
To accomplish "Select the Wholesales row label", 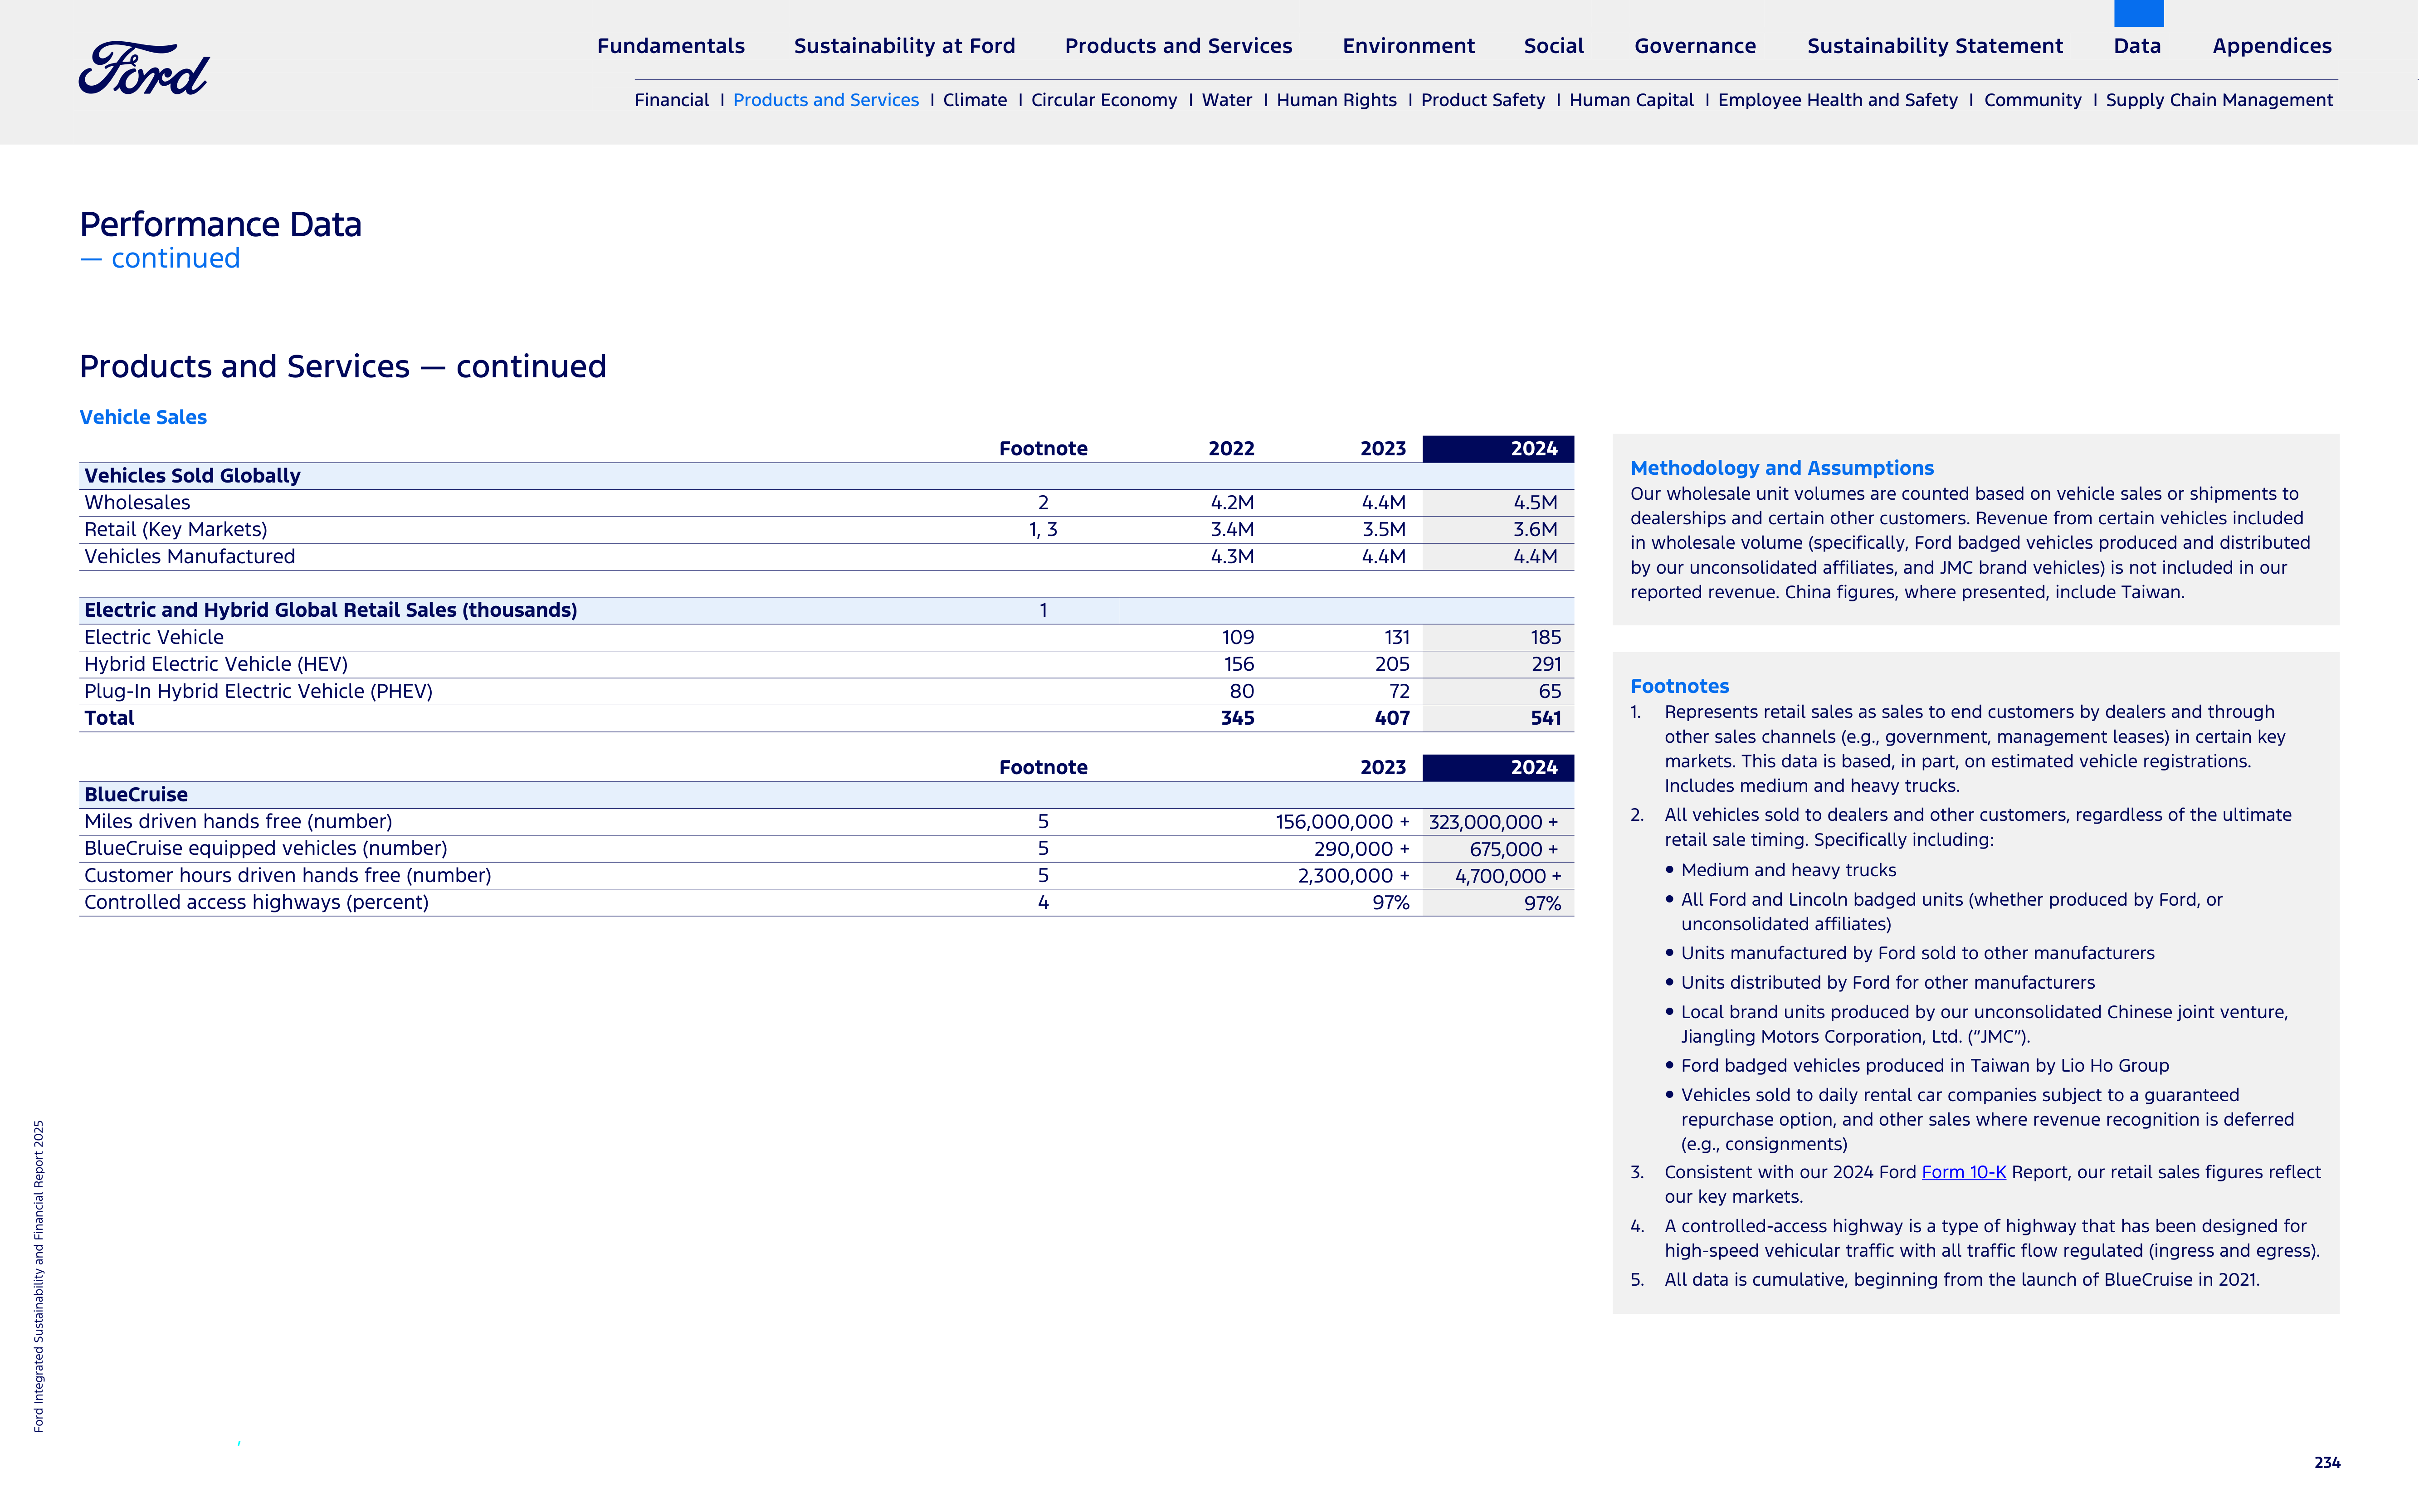I will (137, 503).
